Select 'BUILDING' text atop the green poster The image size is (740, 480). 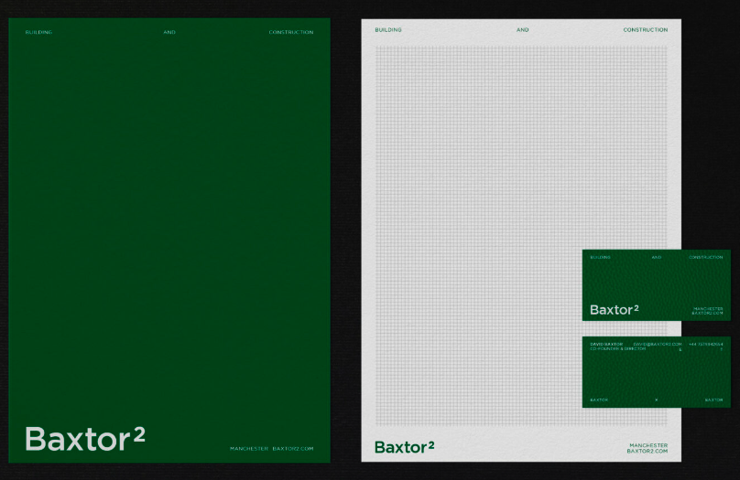click(38, 32)
